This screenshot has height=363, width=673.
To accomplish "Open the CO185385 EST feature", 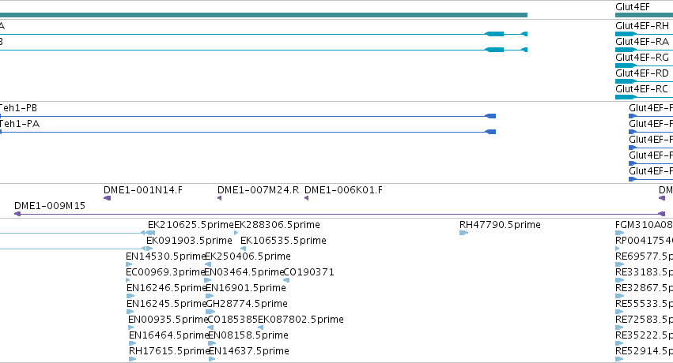I will click(233, 320).
